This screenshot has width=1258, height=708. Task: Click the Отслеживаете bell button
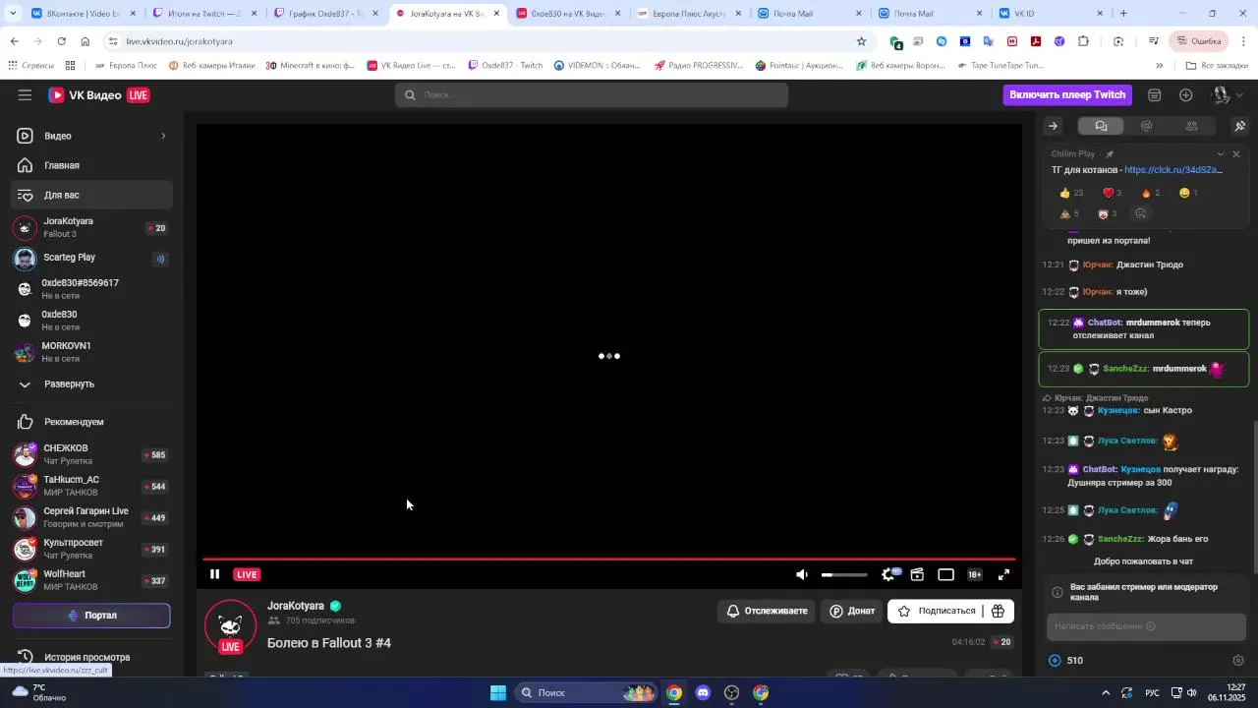[x=767, y=611]
